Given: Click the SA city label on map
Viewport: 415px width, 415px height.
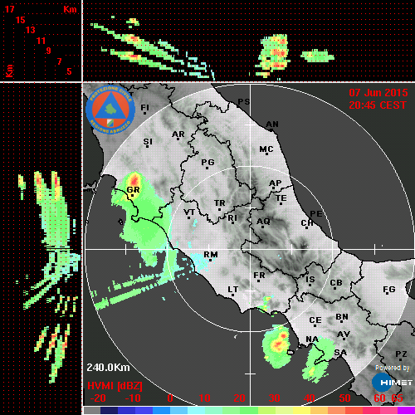Looking at the screenshot, I should [x=340, y=353].
